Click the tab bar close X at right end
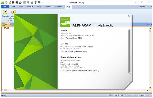The width and height of the screenshot is (153, 98). click(x=151, y=24)
